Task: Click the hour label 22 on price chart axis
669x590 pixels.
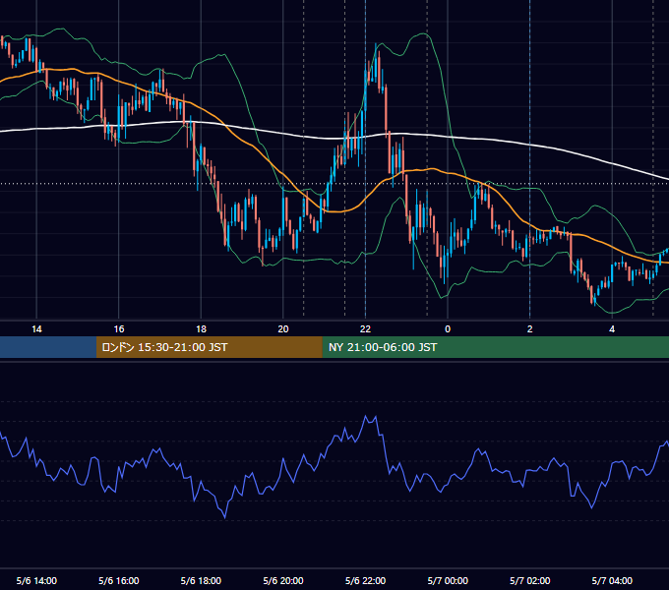Action: click(x=365, y=329)
